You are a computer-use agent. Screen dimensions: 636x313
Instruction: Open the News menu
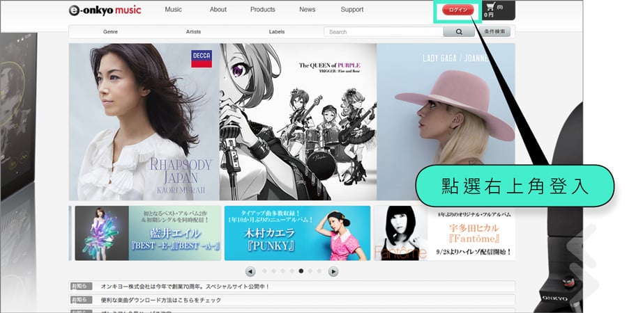tap(307, 9)
